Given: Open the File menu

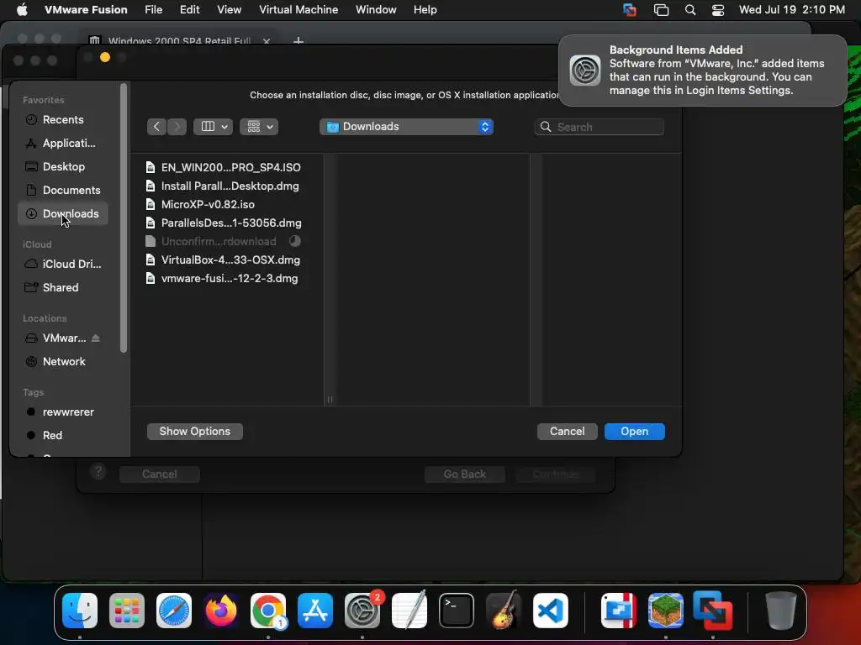Looking at the screenshot, I should point(153,10).
